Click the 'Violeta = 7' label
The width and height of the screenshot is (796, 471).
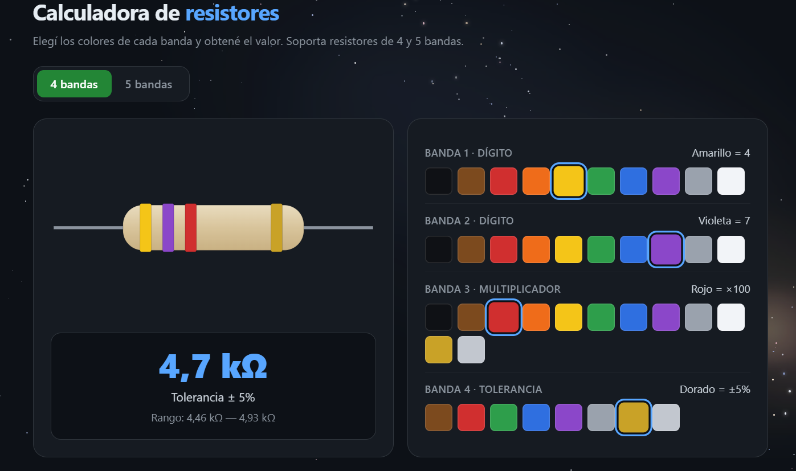click(724, 221)
